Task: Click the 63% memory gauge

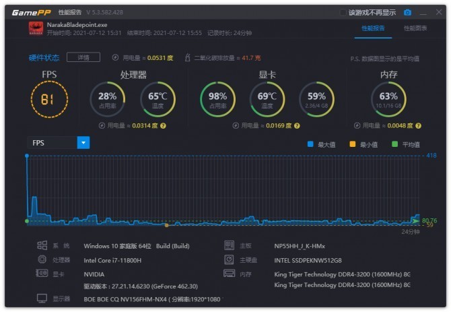Action: (388, 99)
